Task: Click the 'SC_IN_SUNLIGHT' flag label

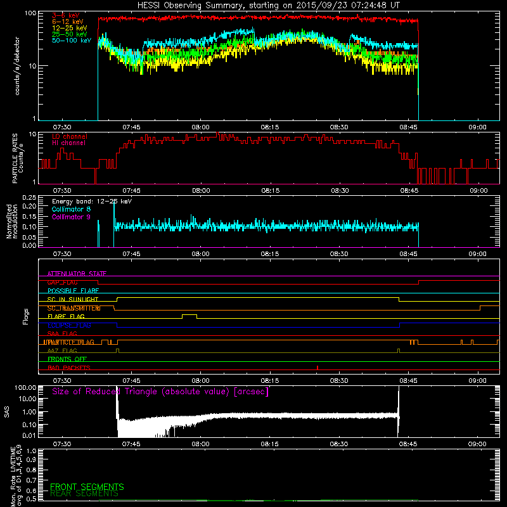Action: tap(73, 299)
